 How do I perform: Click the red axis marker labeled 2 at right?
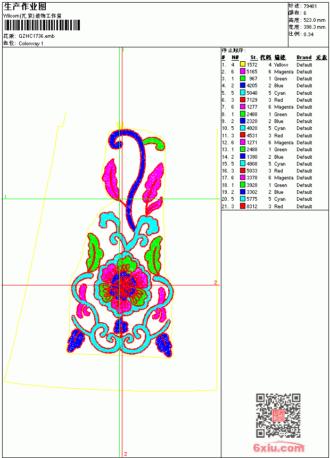coord(216,282)
